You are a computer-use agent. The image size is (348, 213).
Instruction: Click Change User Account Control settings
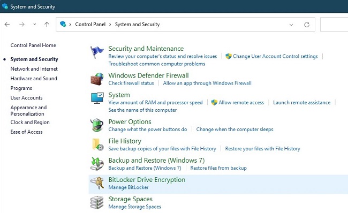275,56
